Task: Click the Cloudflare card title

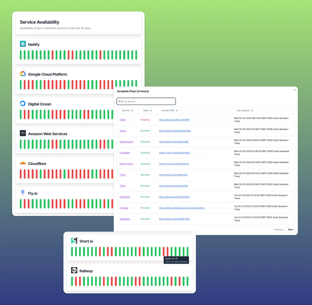Action: click(37, 164)
